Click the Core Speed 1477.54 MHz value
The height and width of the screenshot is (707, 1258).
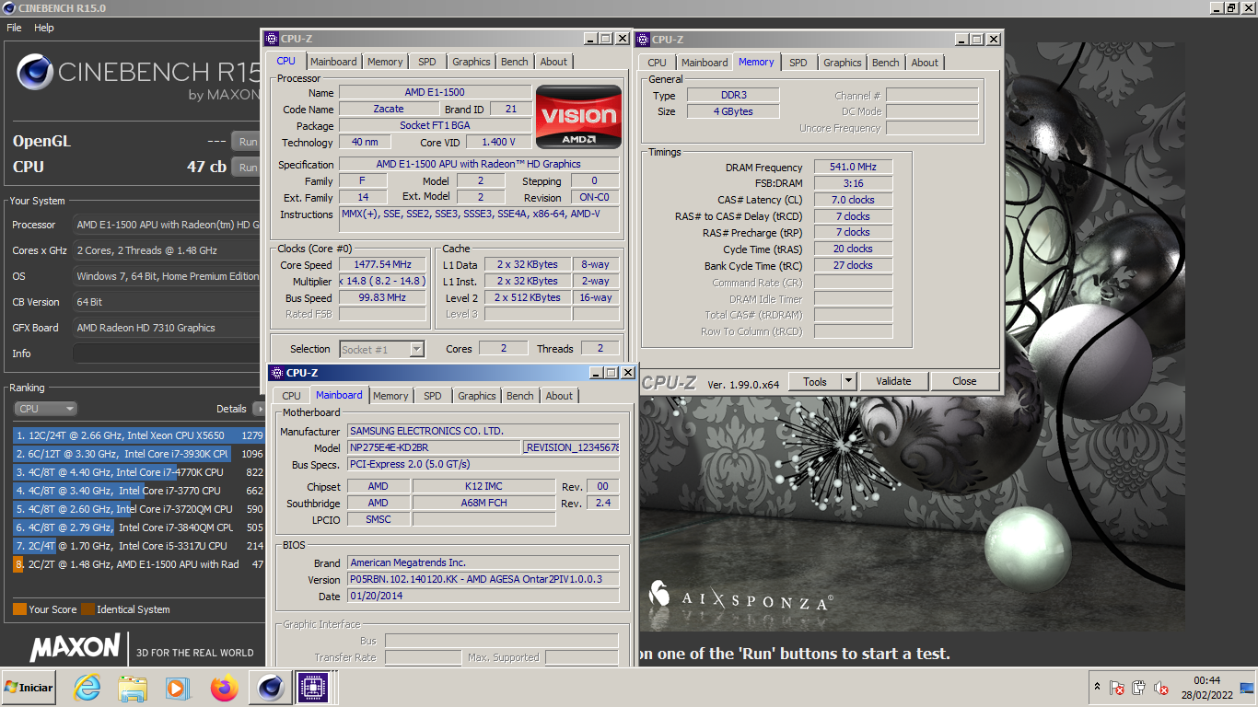(383, 265)
